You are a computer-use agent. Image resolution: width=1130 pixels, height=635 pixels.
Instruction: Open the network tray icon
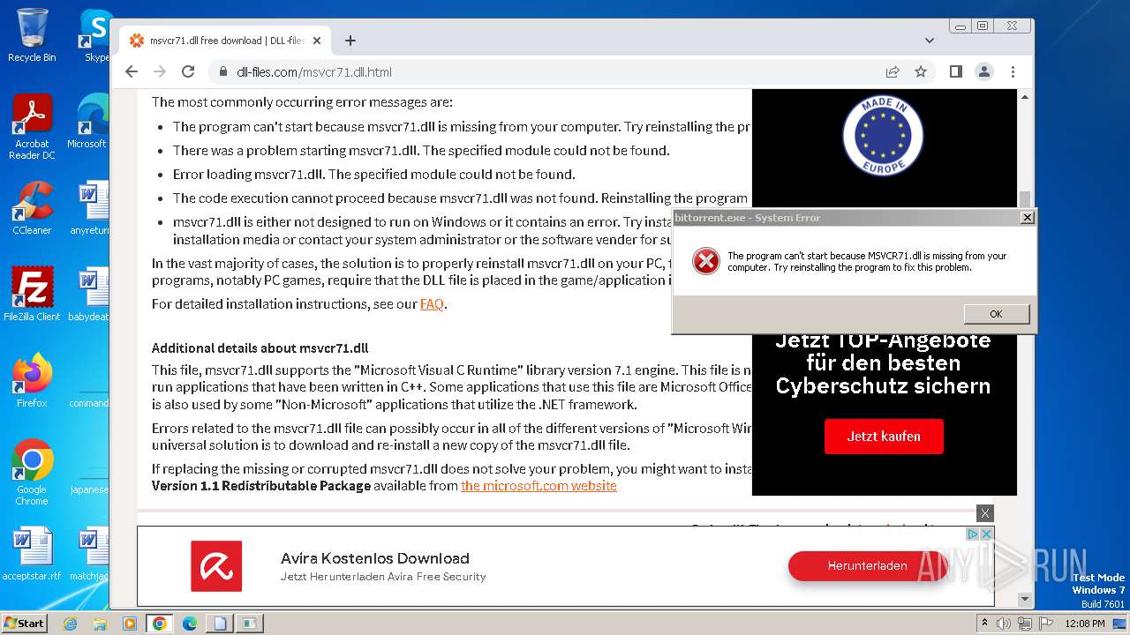[1025, 624]
